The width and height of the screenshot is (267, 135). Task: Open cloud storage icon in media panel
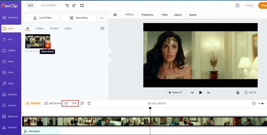[102, 28]
